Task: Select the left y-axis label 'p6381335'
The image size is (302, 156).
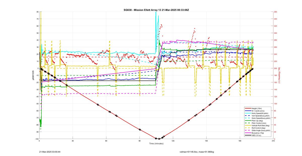Action: [33, 75]
